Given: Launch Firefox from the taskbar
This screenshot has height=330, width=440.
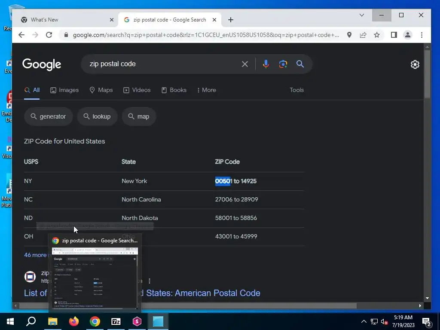Looking at the screenshot, I should (x=74, y=321).
